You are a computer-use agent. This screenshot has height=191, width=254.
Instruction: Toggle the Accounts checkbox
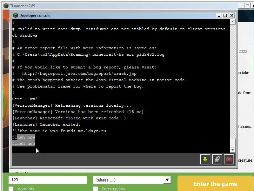click(11, 189)
